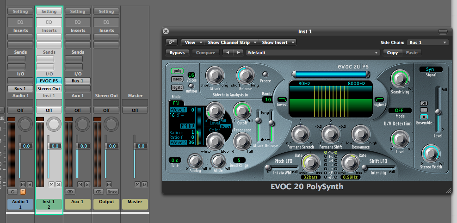Viewport: 457px width, 223px height.
Task: Set Ensemble to off
Action: pos(424,103)
